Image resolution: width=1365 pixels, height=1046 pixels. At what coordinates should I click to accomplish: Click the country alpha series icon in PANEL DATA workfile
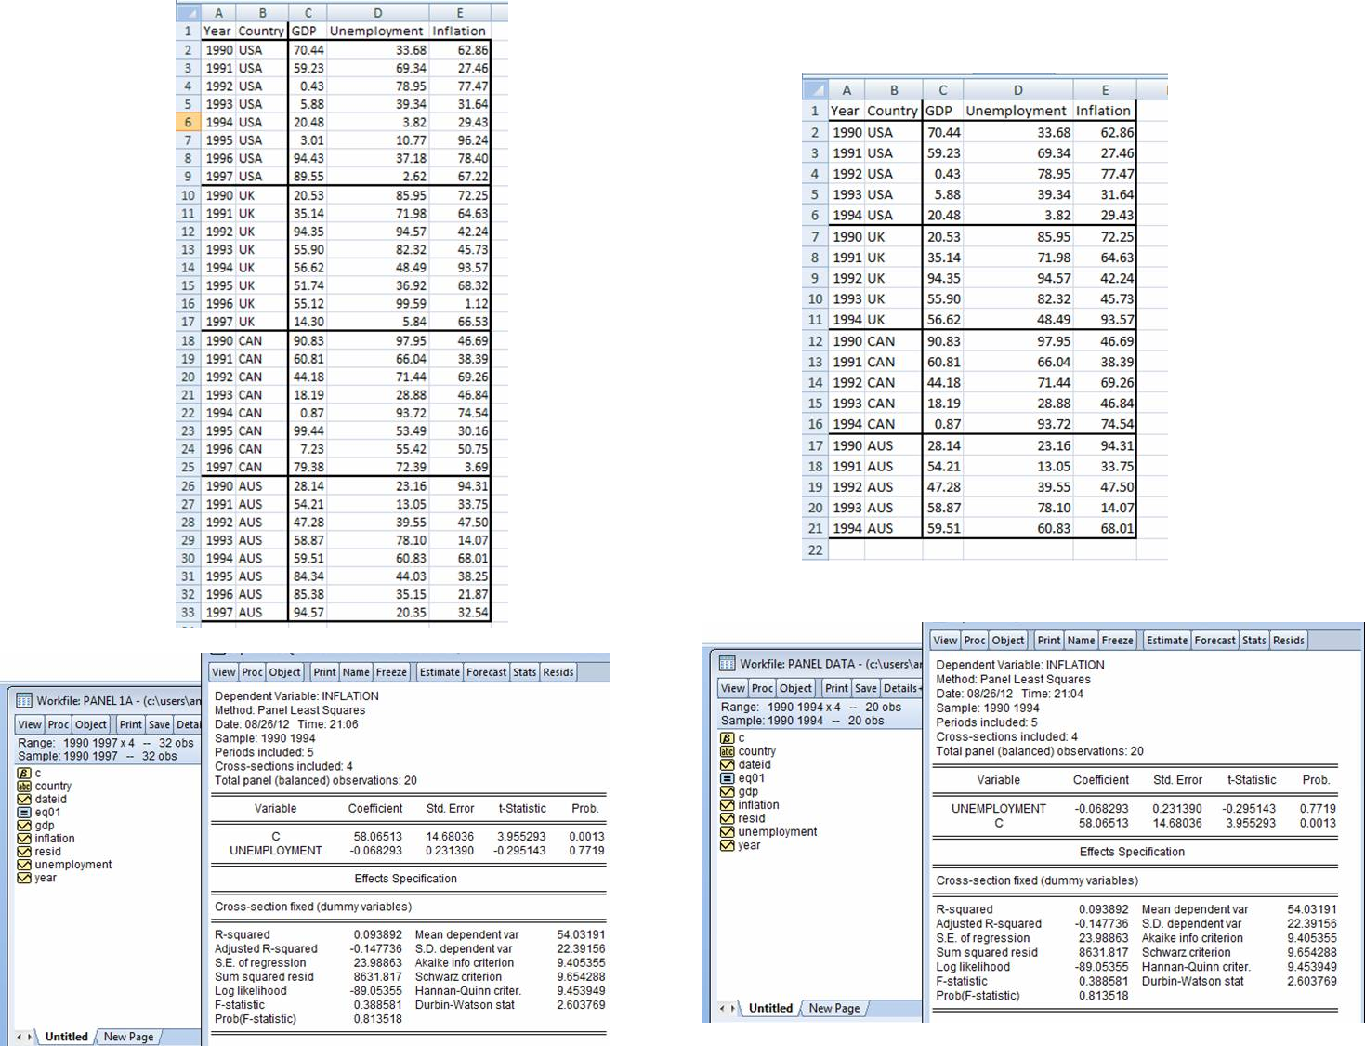point(728,751)
